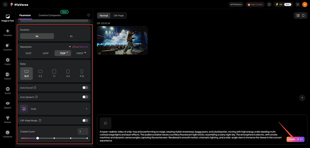The image size is (310, 148).
Task: Click the reset parameters refresh icon
Action: [89, 15]
